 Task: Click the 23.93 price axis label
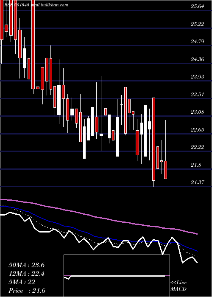[x=198, y=77]
